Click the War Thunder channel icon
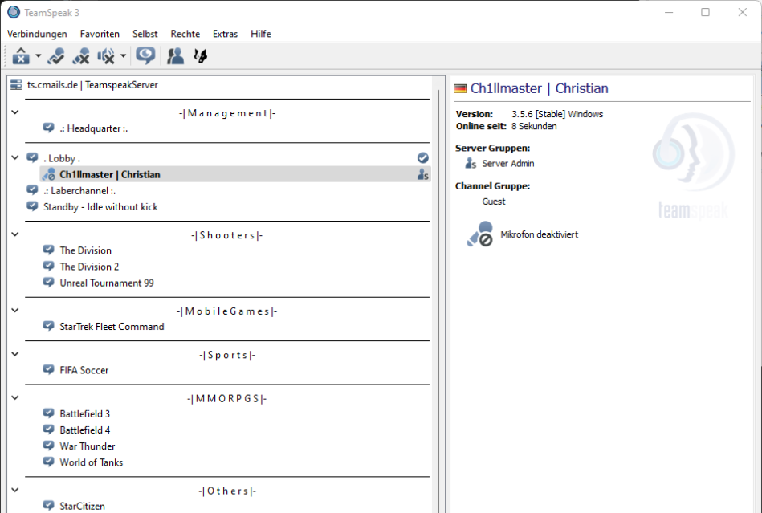The height and width of the screenshot is (513, 762). [x=49, y=445]
